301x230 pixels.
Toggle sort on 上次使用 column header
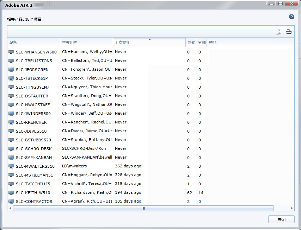149,43
